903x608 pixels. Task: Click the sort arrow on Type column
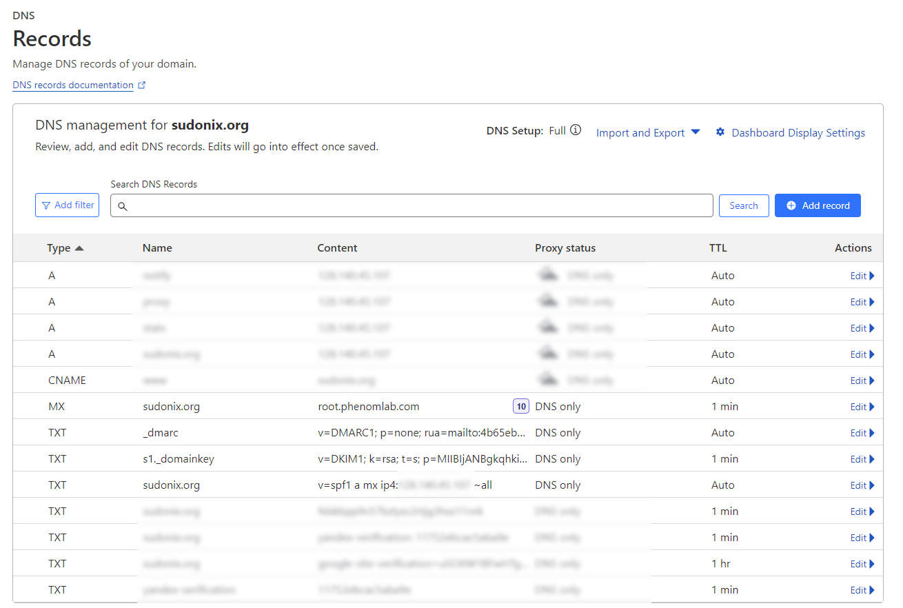tap(79, 248)
